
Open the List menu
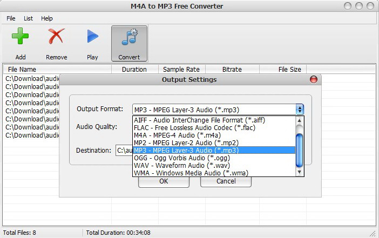pos(28,18)
